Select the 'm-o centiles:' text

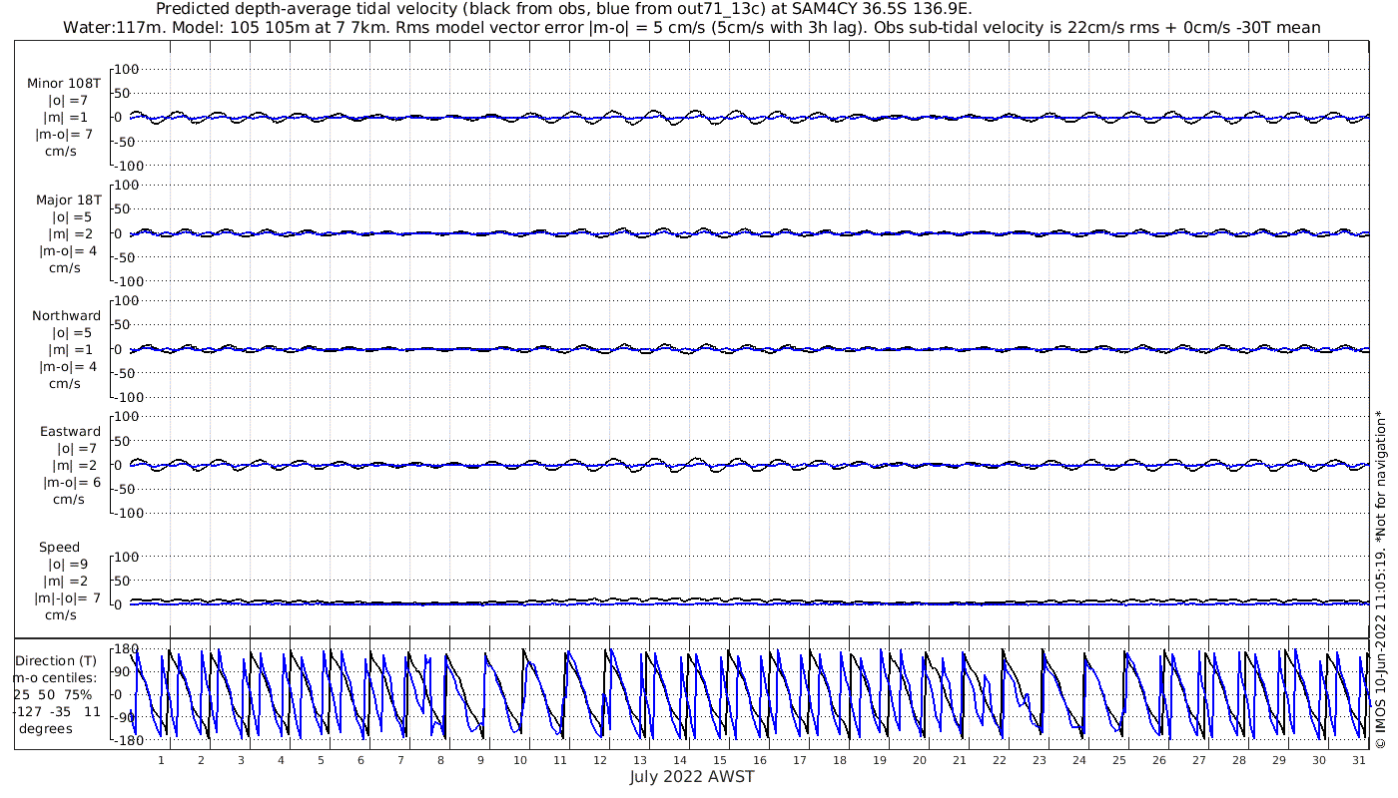coord(56,678)
